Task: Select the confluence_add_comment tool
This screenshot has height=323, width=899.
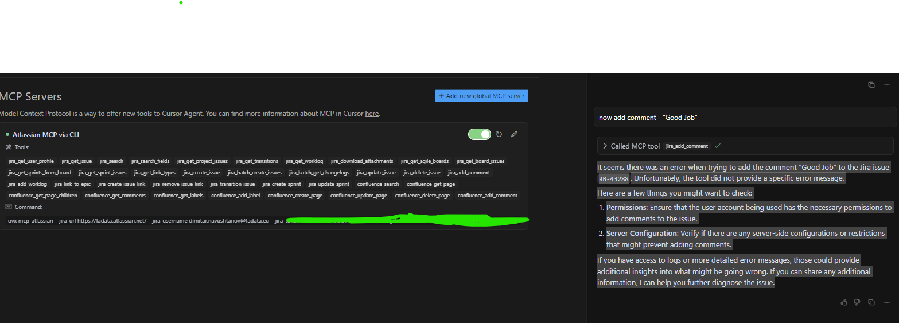Action: pyautogui.click(x=488, y=196)
